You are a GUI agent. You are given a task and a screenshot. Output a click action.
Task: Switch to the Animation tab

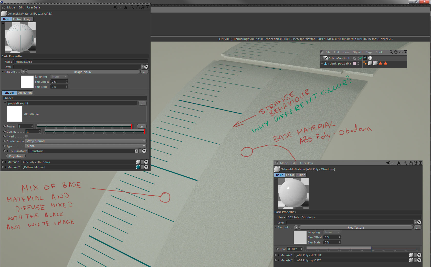[25, 93]
